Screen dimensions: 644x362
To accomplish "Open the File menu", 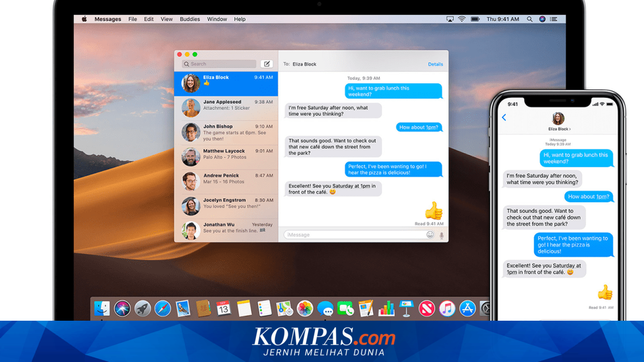I will pyautogui.click(x=133, y=19).
